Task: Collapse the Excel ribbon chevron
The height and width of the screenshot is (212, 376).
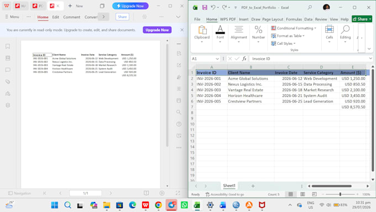Action: pos(369,49)
